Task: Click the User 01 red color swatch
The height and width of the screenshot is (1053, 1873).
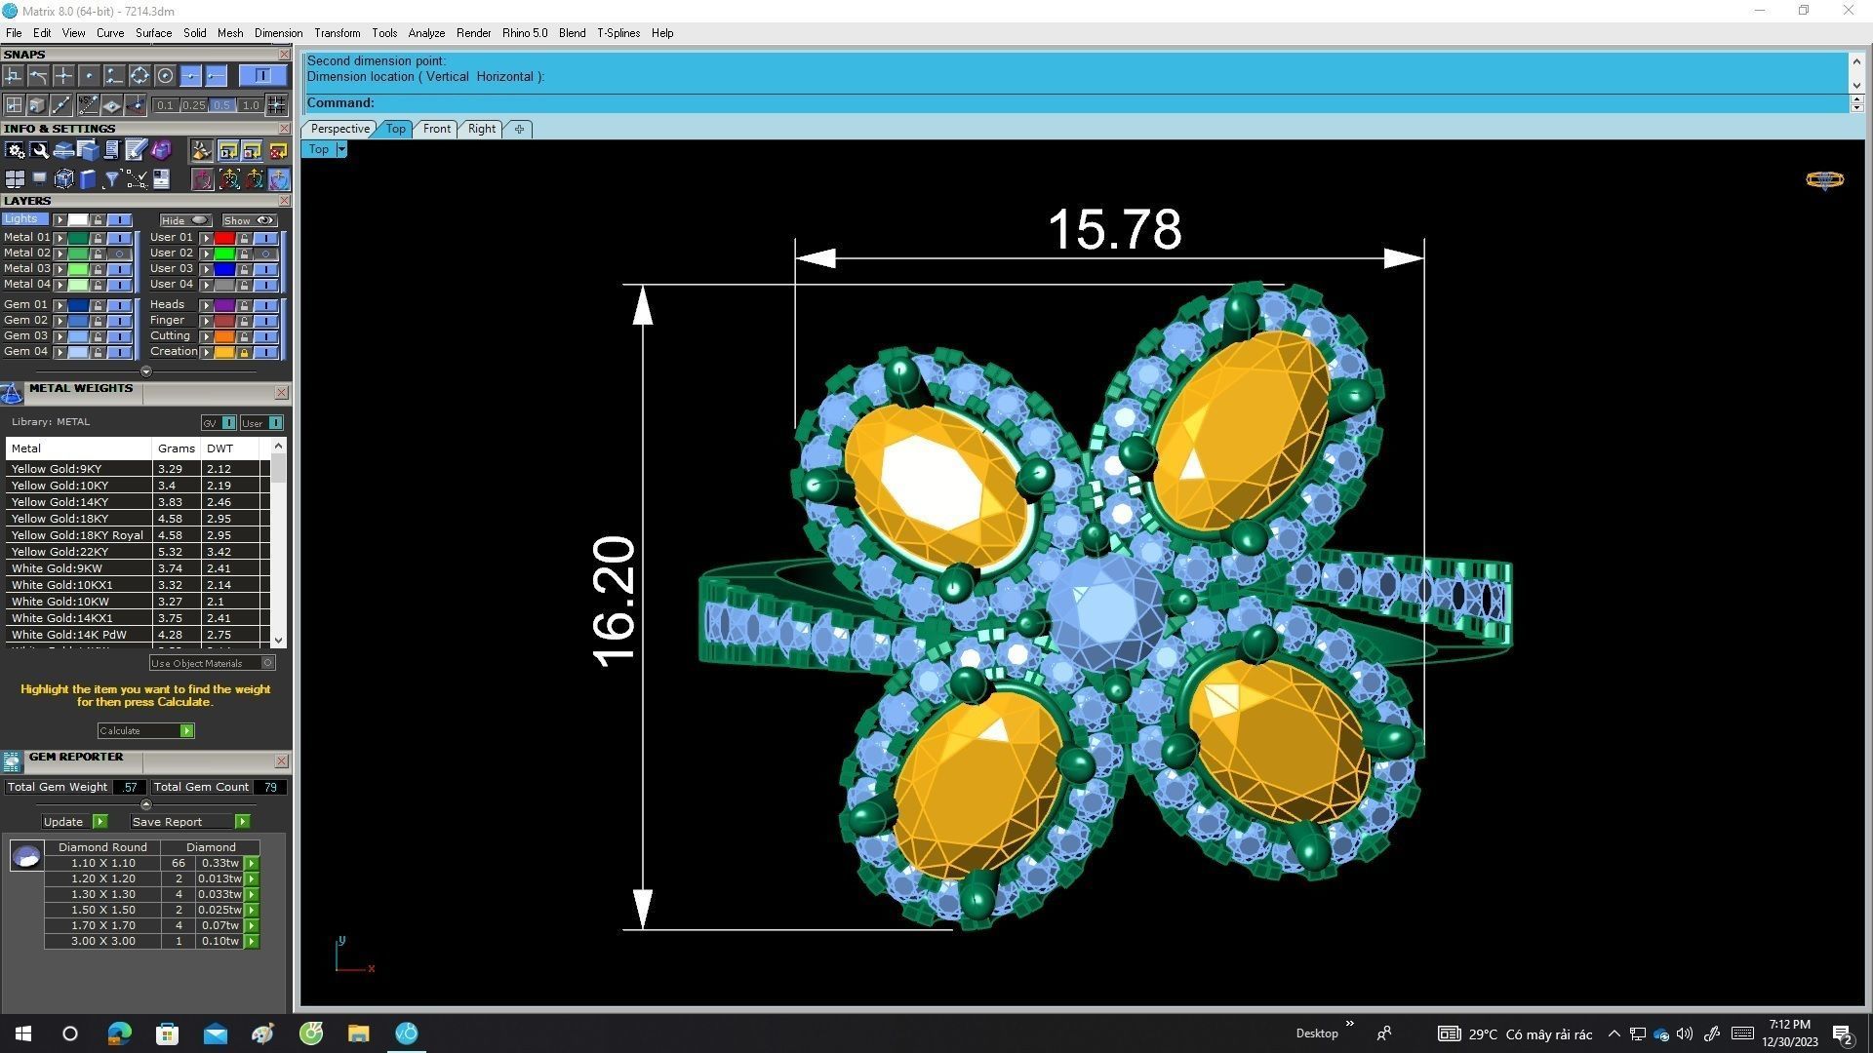Action: (x=224, y=238)
